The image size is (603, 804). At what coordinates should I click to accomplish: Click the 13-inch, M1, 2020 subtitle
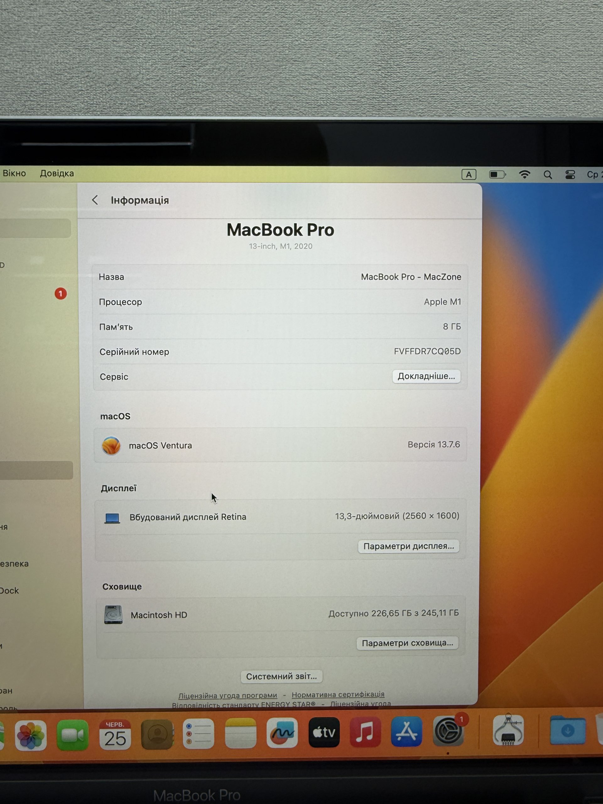point(280,246)
